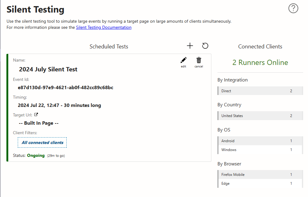Open target URL external link icon
Screen dimensions: 308x197
36,115
